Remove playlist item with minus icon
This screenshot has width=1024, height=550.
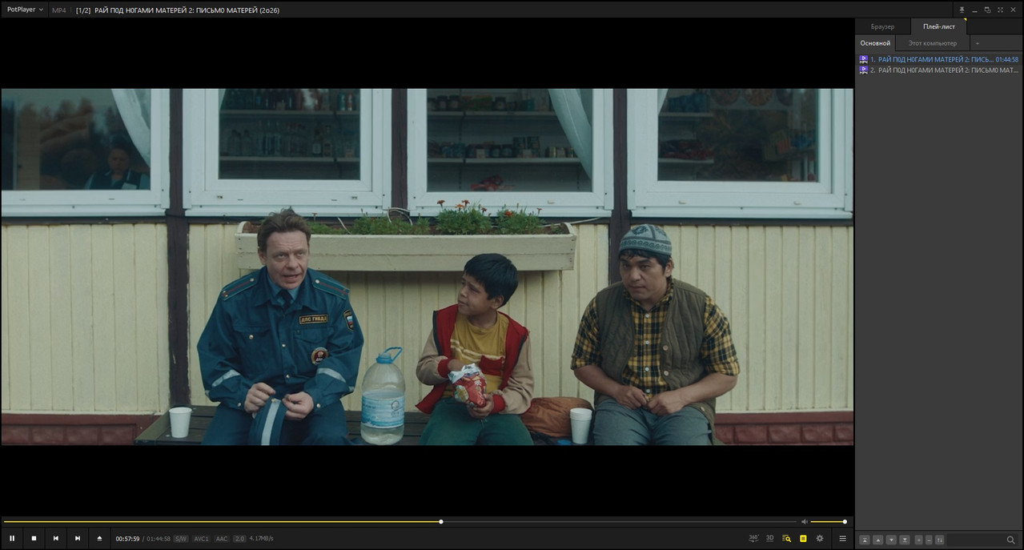(929, 540)
